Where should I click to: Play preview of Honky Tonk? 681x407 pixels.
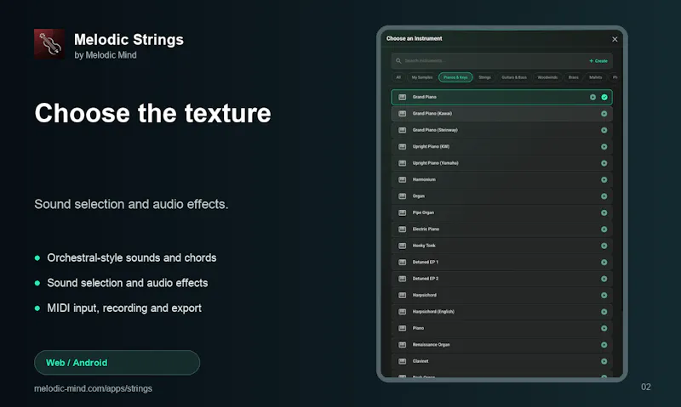[x=604, y=246]
